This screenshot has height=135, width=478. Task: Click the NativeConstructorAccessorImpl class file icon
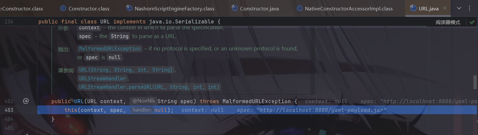(299, 9)
